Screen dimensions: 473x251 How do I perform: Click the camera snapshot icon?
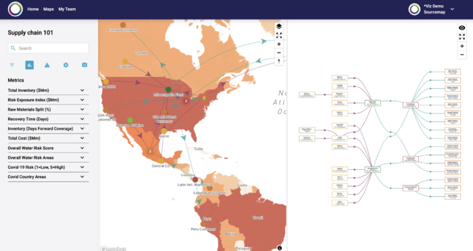84,65
